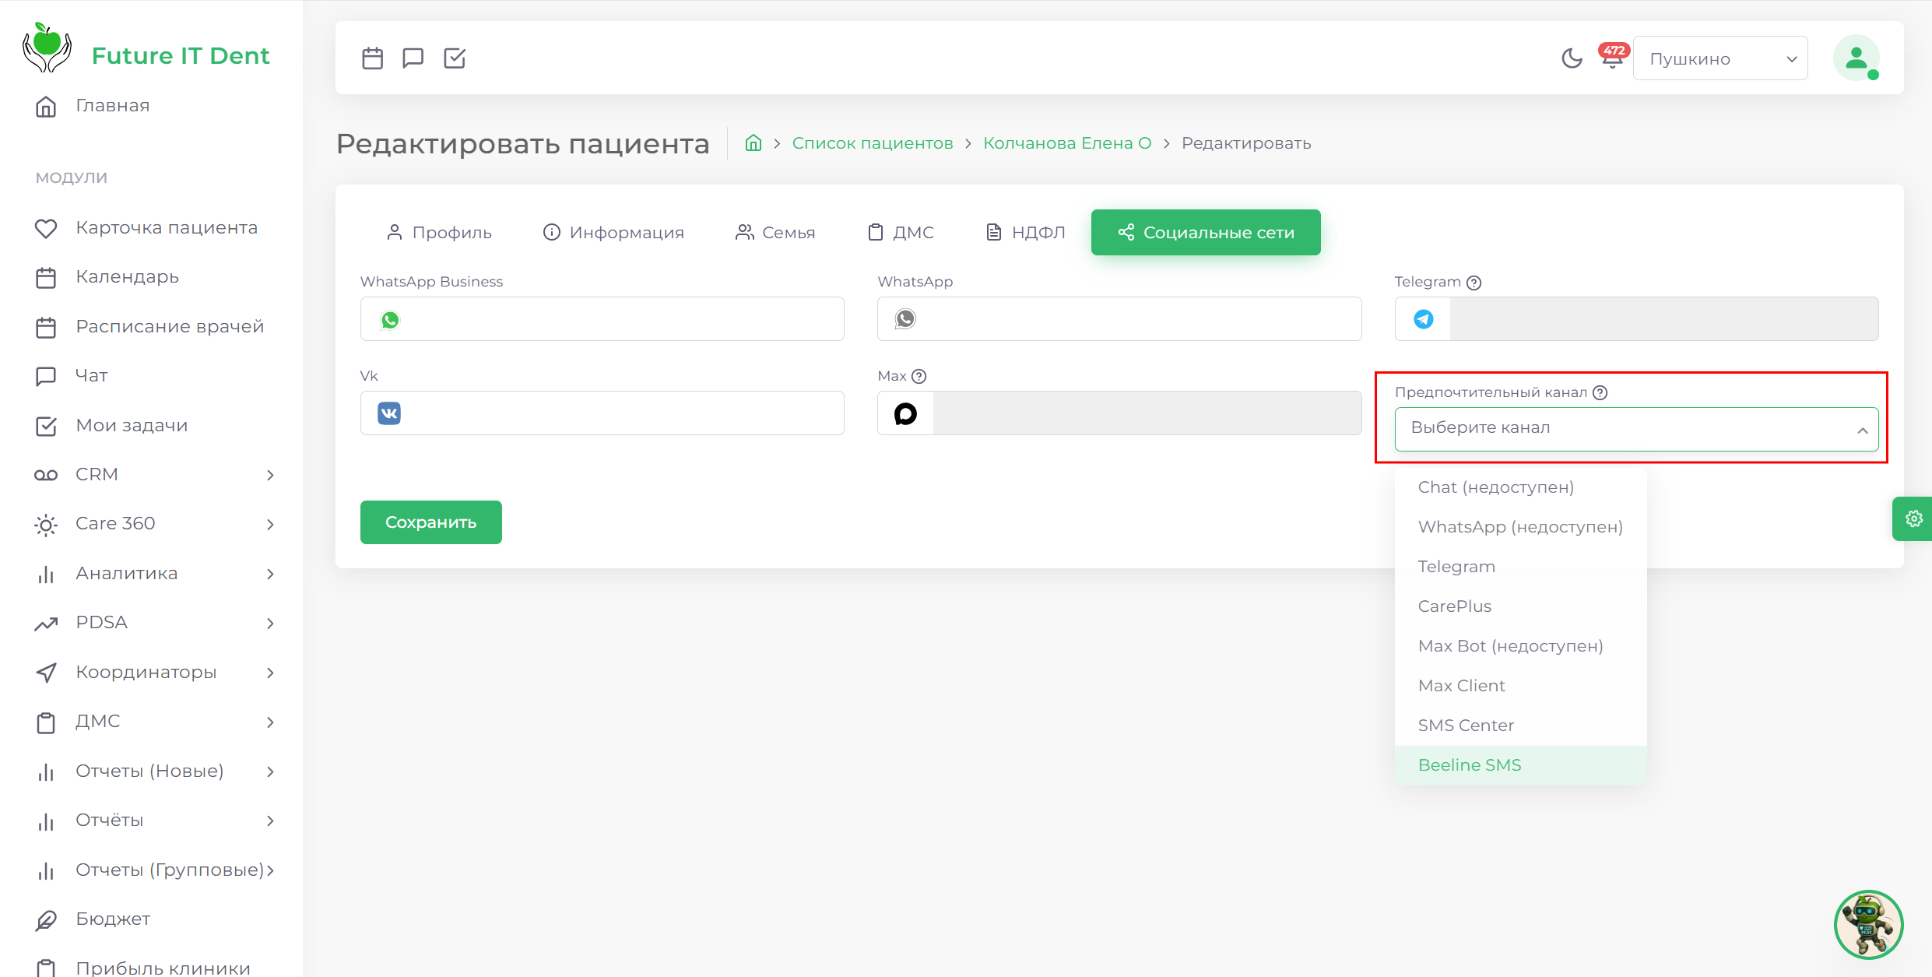Viewport: 1932px width, 977px height.
Task: Focus the WhatsApp input field
Action: (1119, 319)
